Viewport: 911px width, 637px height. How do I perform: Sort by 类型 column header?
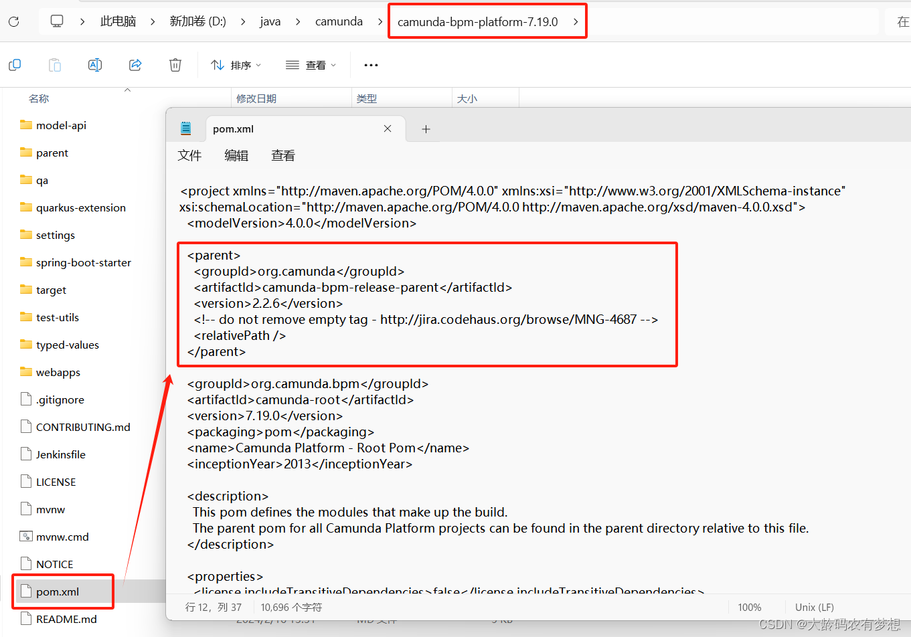(367, 98)
